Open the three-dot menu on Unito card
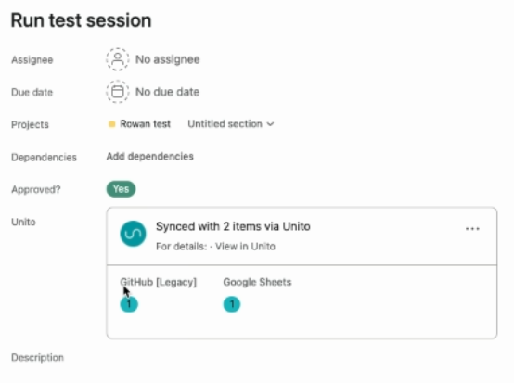Viewport: 514px width, 383px height. (x=472, y=229)
